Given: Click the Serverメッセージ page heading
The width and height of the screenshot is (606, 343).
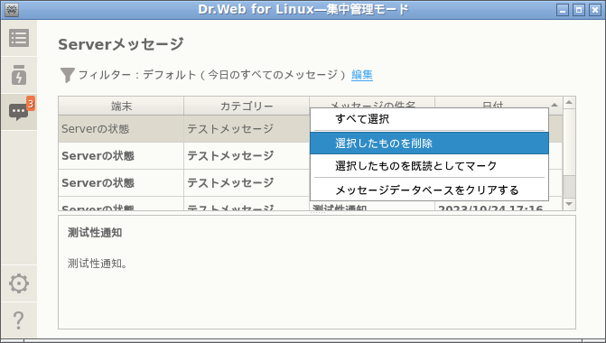Looking at the screenshot, I should point(121,44).
